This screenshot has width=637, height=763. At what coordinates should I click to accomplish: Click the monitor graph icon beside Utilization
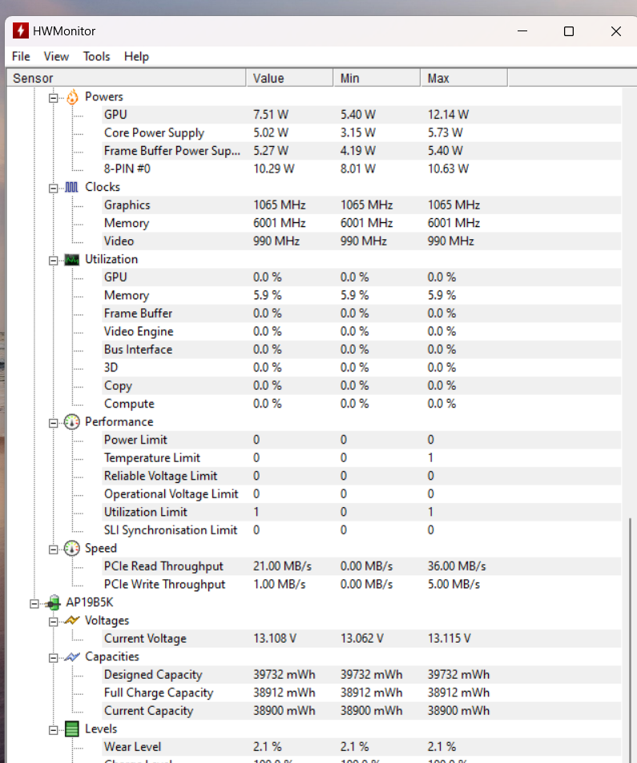click(72, 259)
